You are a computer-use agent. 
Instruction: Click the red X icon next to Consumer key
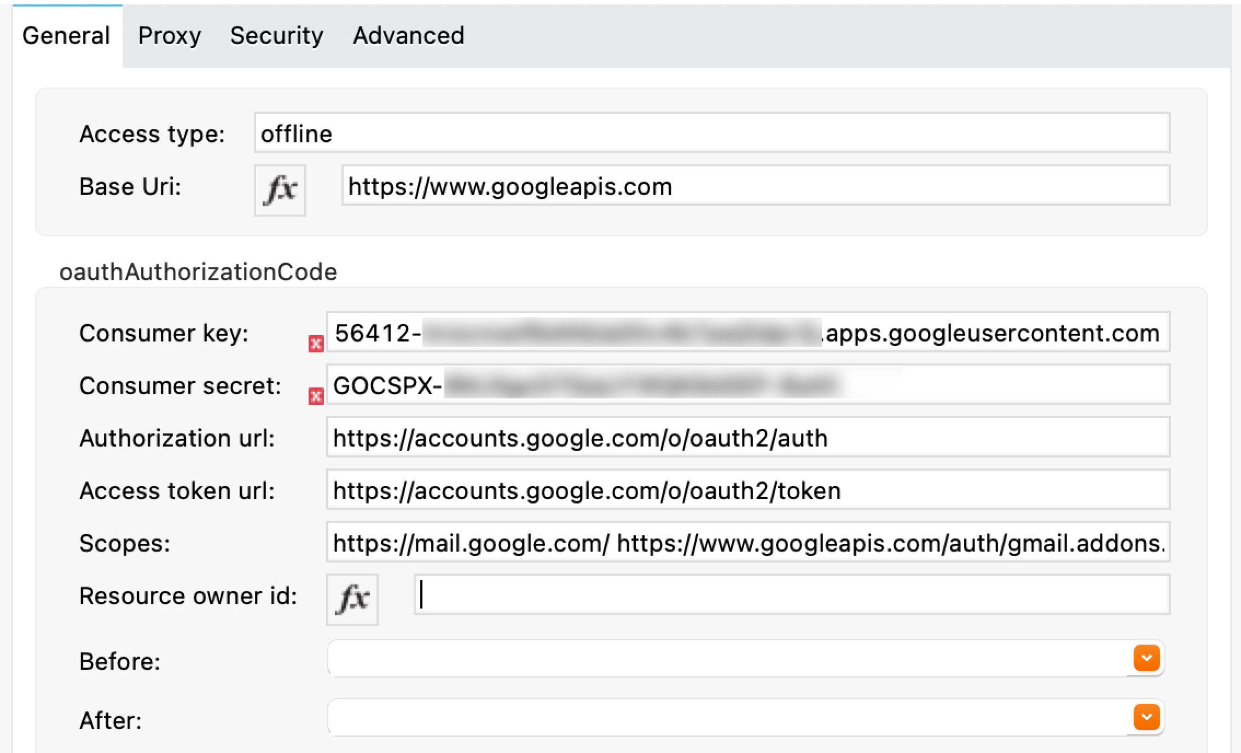316,344
